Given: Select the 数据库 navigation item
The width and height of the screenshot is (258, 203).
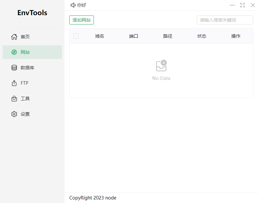Looking at the screenshot, I should click(x=27, y=68).
